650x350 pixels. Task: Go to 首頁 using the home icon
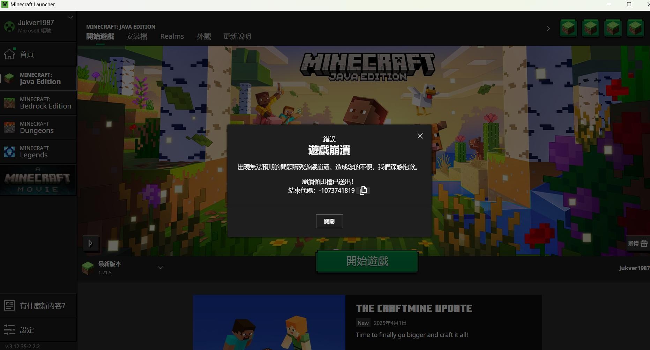click(9, 54)
